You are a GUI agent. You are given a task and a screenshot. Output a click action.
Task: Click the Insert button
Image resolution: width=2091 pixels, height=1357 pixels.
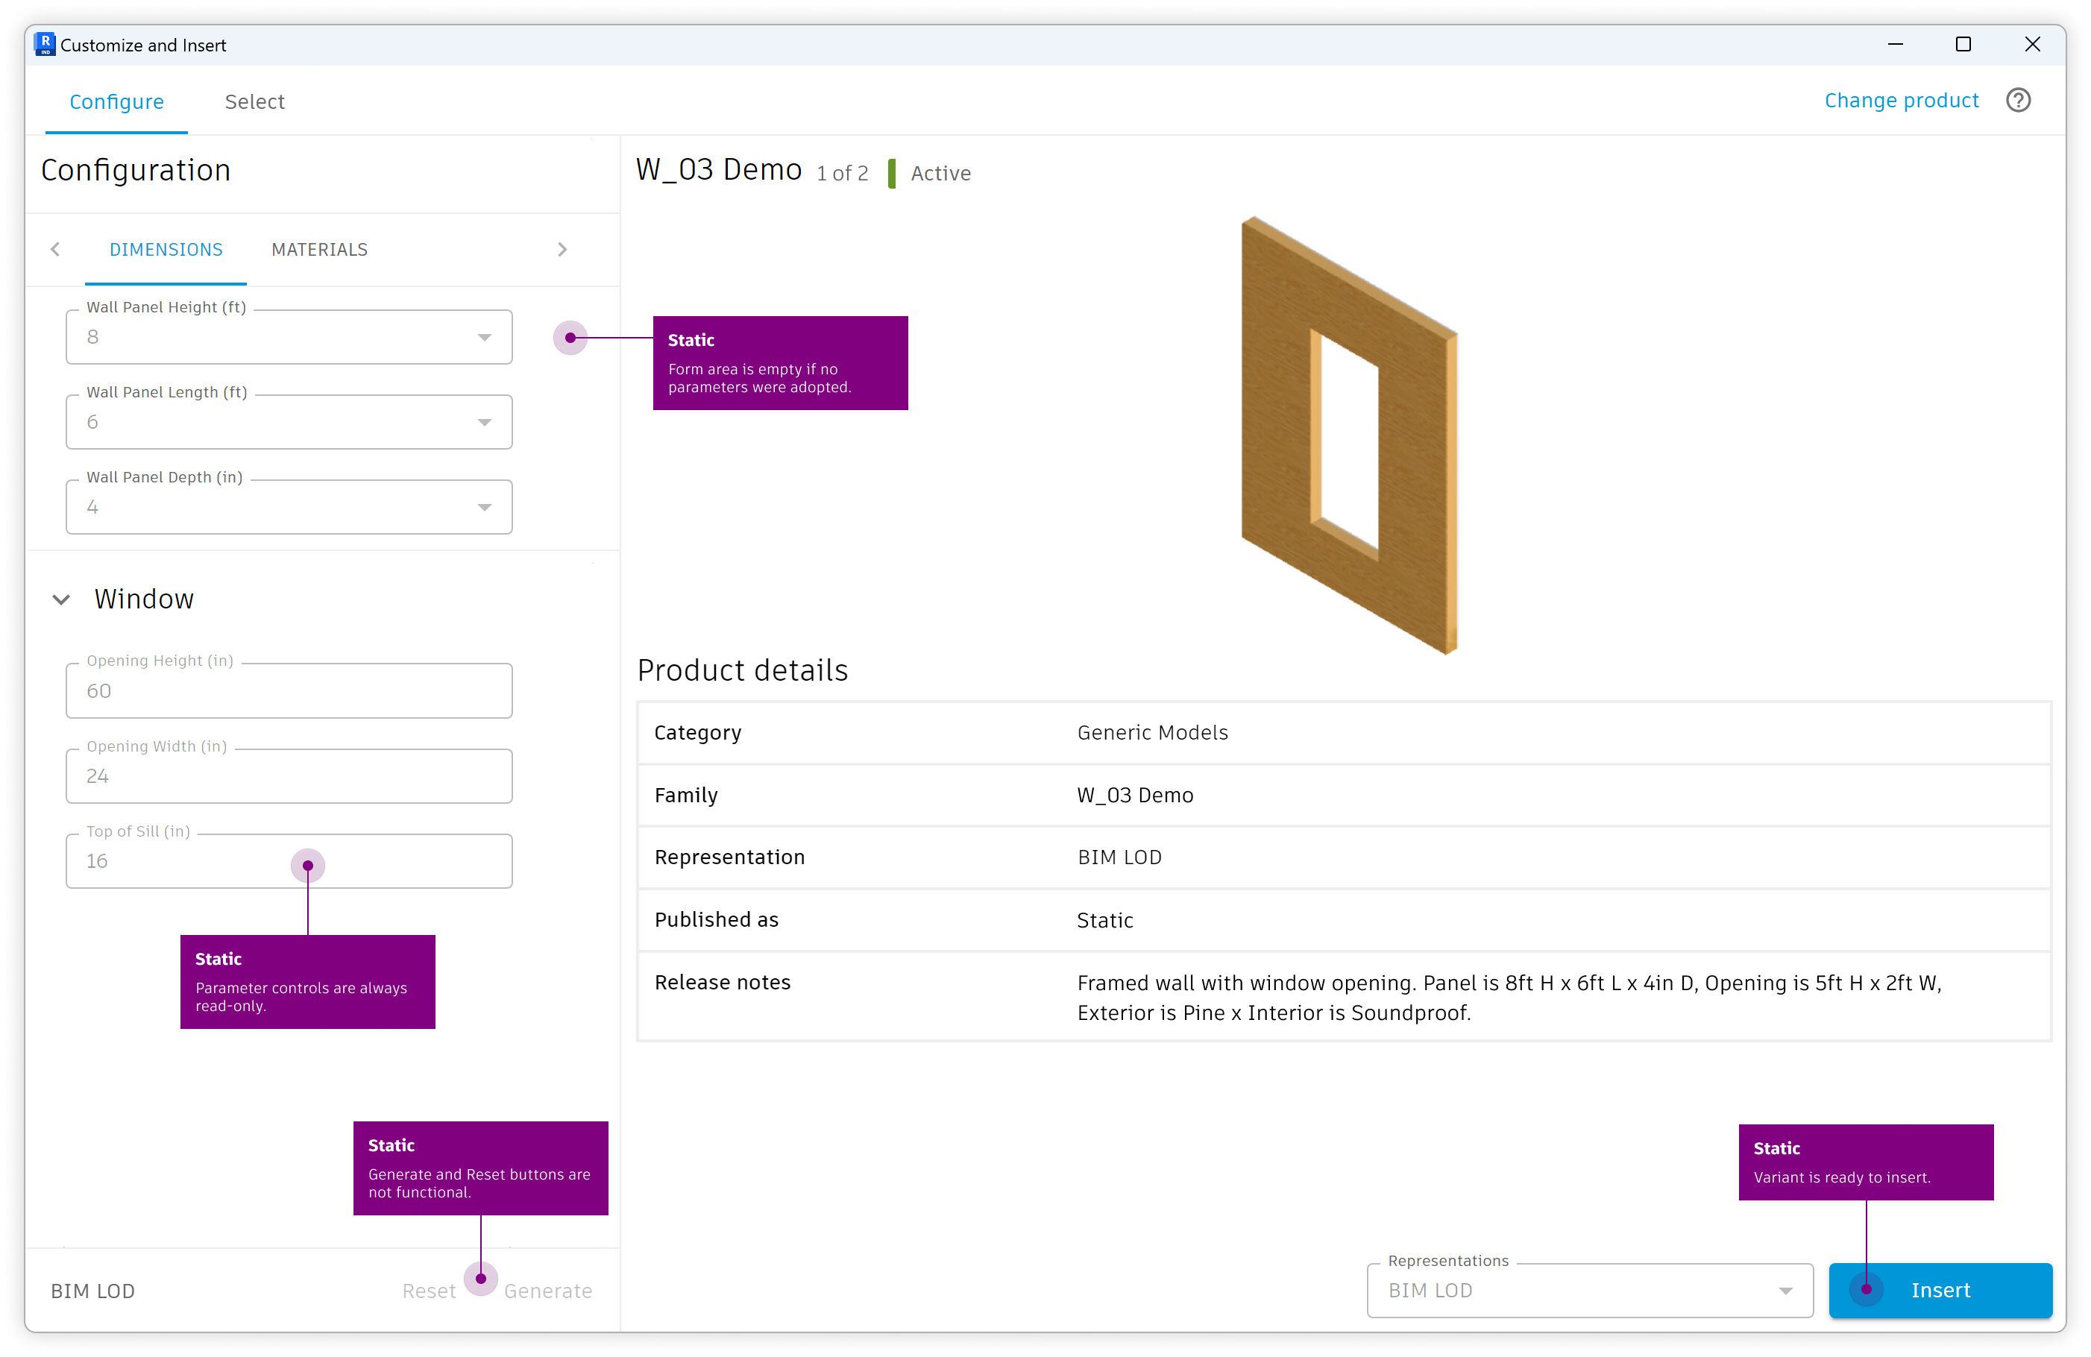tap(1941, 1290)
